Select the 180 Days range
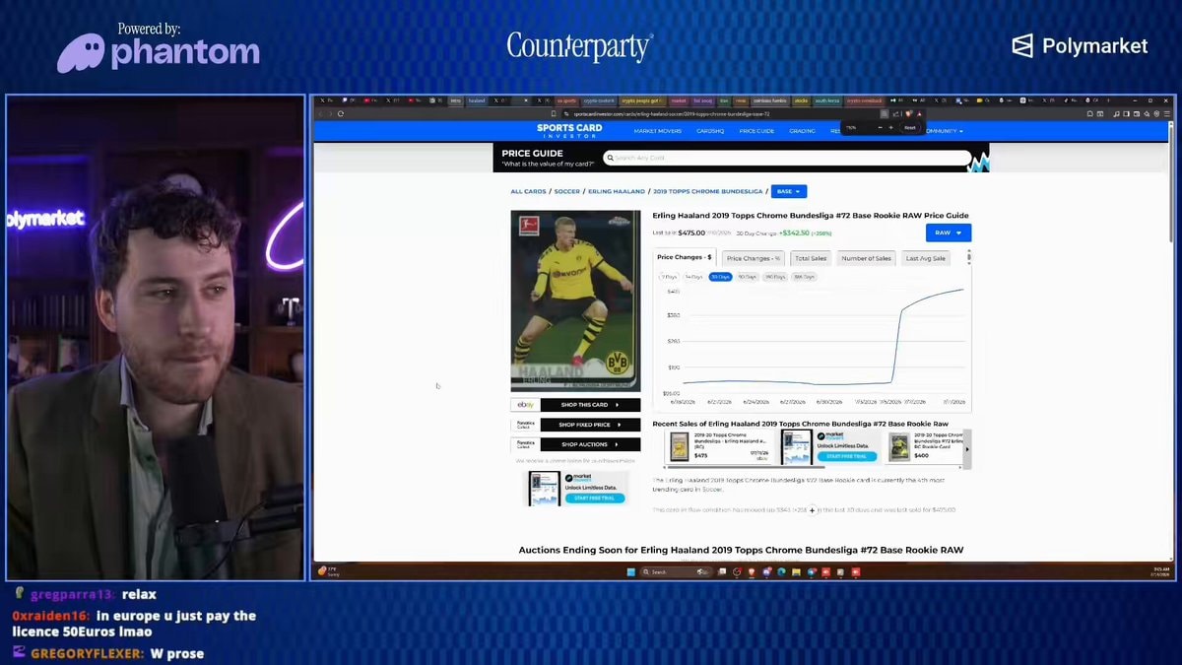 coord(775,277)
